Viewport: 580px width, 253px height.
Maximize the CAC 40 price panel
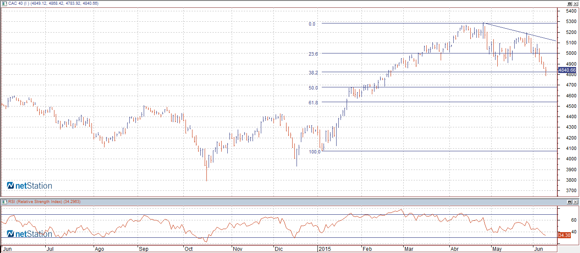570,3
